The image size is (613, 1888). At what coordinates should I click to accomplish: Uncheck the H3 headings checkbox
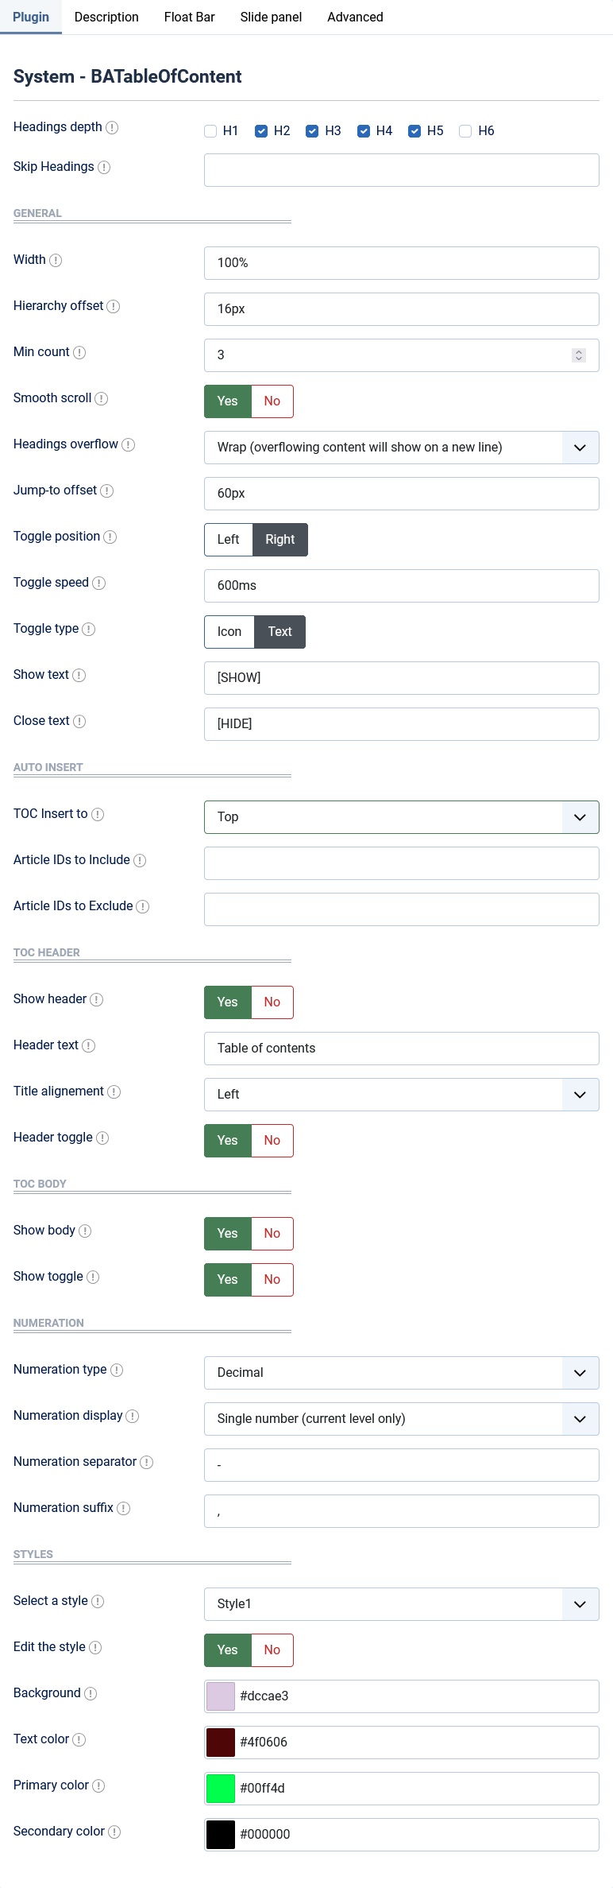(x=312, y=131)
